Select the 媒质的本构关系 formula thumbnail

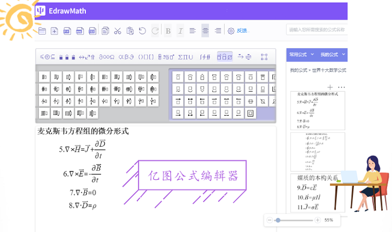tap(318, 193)
